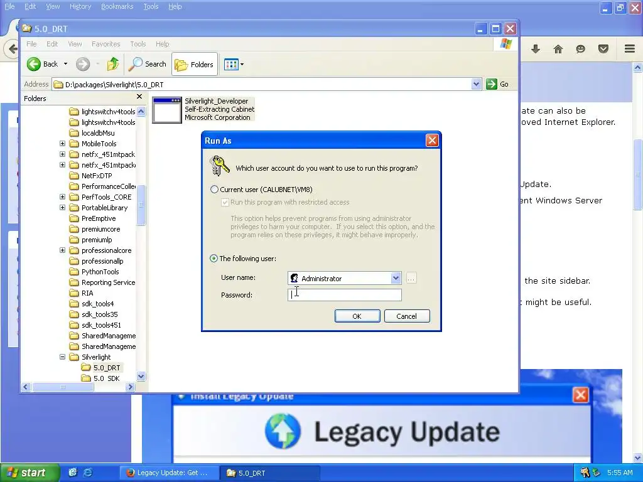Click the browse (...) button beside User name
This screenshot has width=643, height=482.
click(x=411, y=278)
